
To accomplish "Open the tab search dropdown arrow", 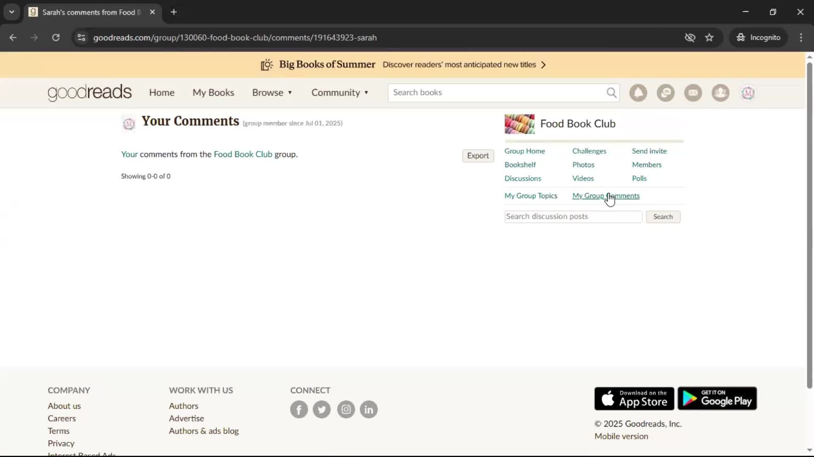I will click(11, 12).
